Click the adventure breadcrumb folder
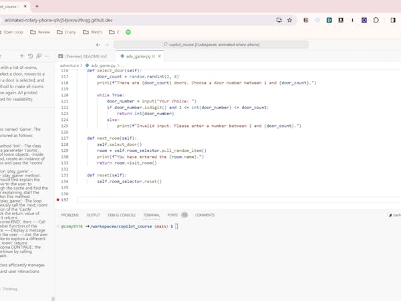Viewport: 401px width, 301px height. coord(70,66)
